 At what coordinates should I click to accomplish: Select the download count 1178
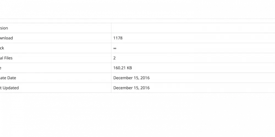pyautogui.click(x=118, y=38)
